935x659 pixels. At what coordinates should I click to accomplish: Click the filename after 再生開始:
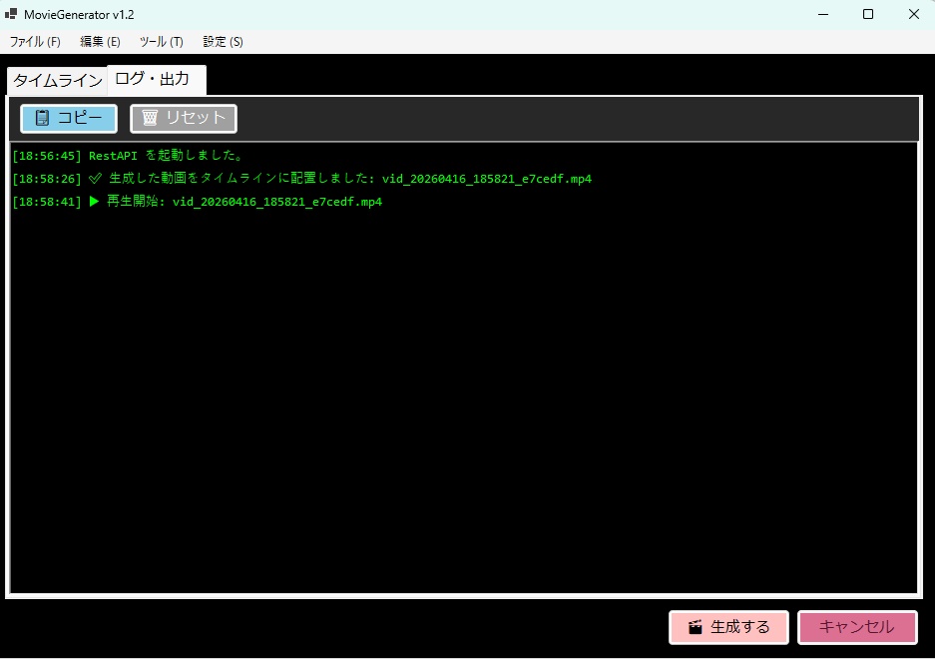pyautogui.click(x=277, y=202)
